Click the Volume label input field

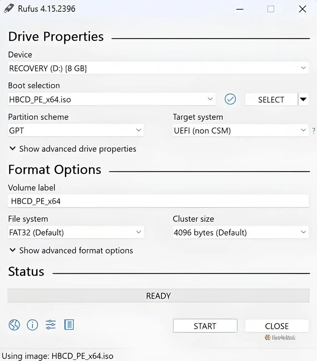click(x=158, y=201)
